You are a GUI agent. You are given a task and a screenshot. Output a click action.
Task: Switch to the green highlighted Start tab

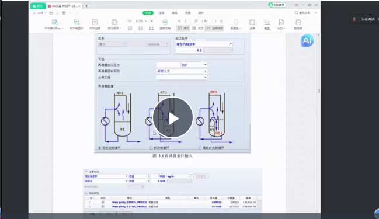tap(148, 13)
